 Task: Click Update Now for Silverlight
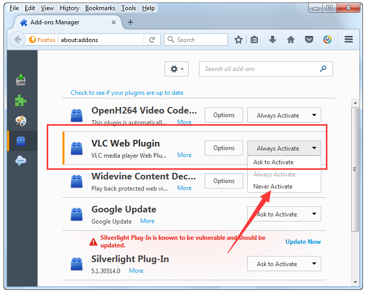(x=303, y=242)
